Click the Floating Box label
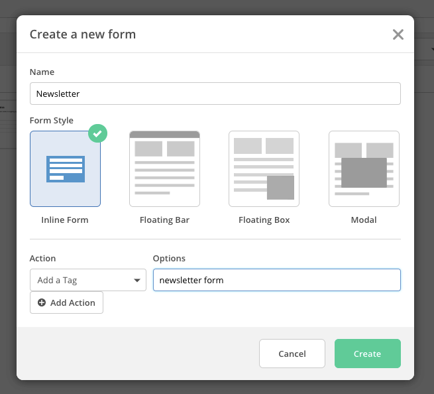The height and width of the screenshot is (394, 434). tap(264, 220)
